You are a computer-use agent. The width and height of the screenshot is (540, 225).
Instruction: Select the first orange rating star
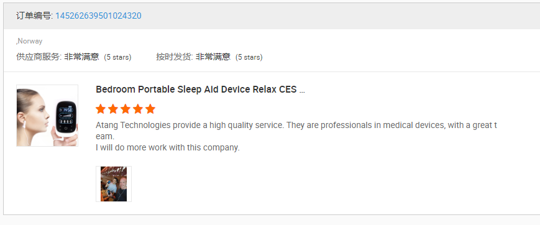pos(101,109)
